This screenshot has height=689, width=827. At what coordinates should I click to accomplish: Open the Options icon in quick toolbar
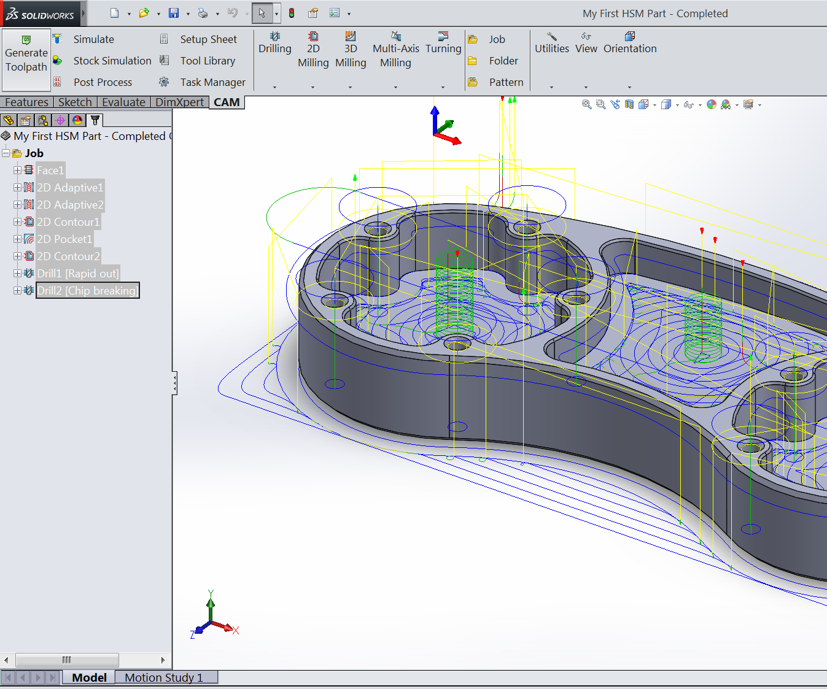click(x=335, y=13)
